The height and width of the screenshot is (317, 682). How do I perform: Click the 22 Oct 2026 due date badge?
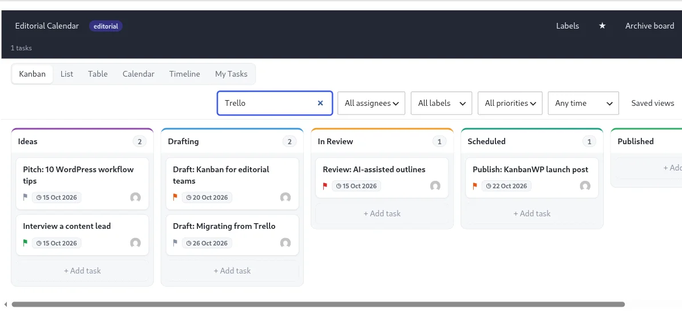point(506,186)
